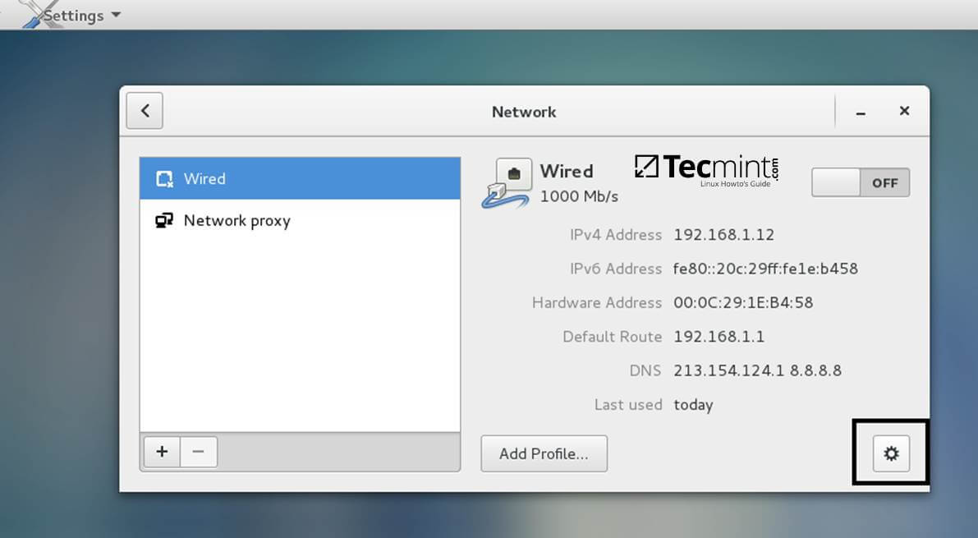Image resolution: width=978 pixels, height=538 pixels.
Task: Click the Settings wrench icon in top bar
Action: click(31, 14)
